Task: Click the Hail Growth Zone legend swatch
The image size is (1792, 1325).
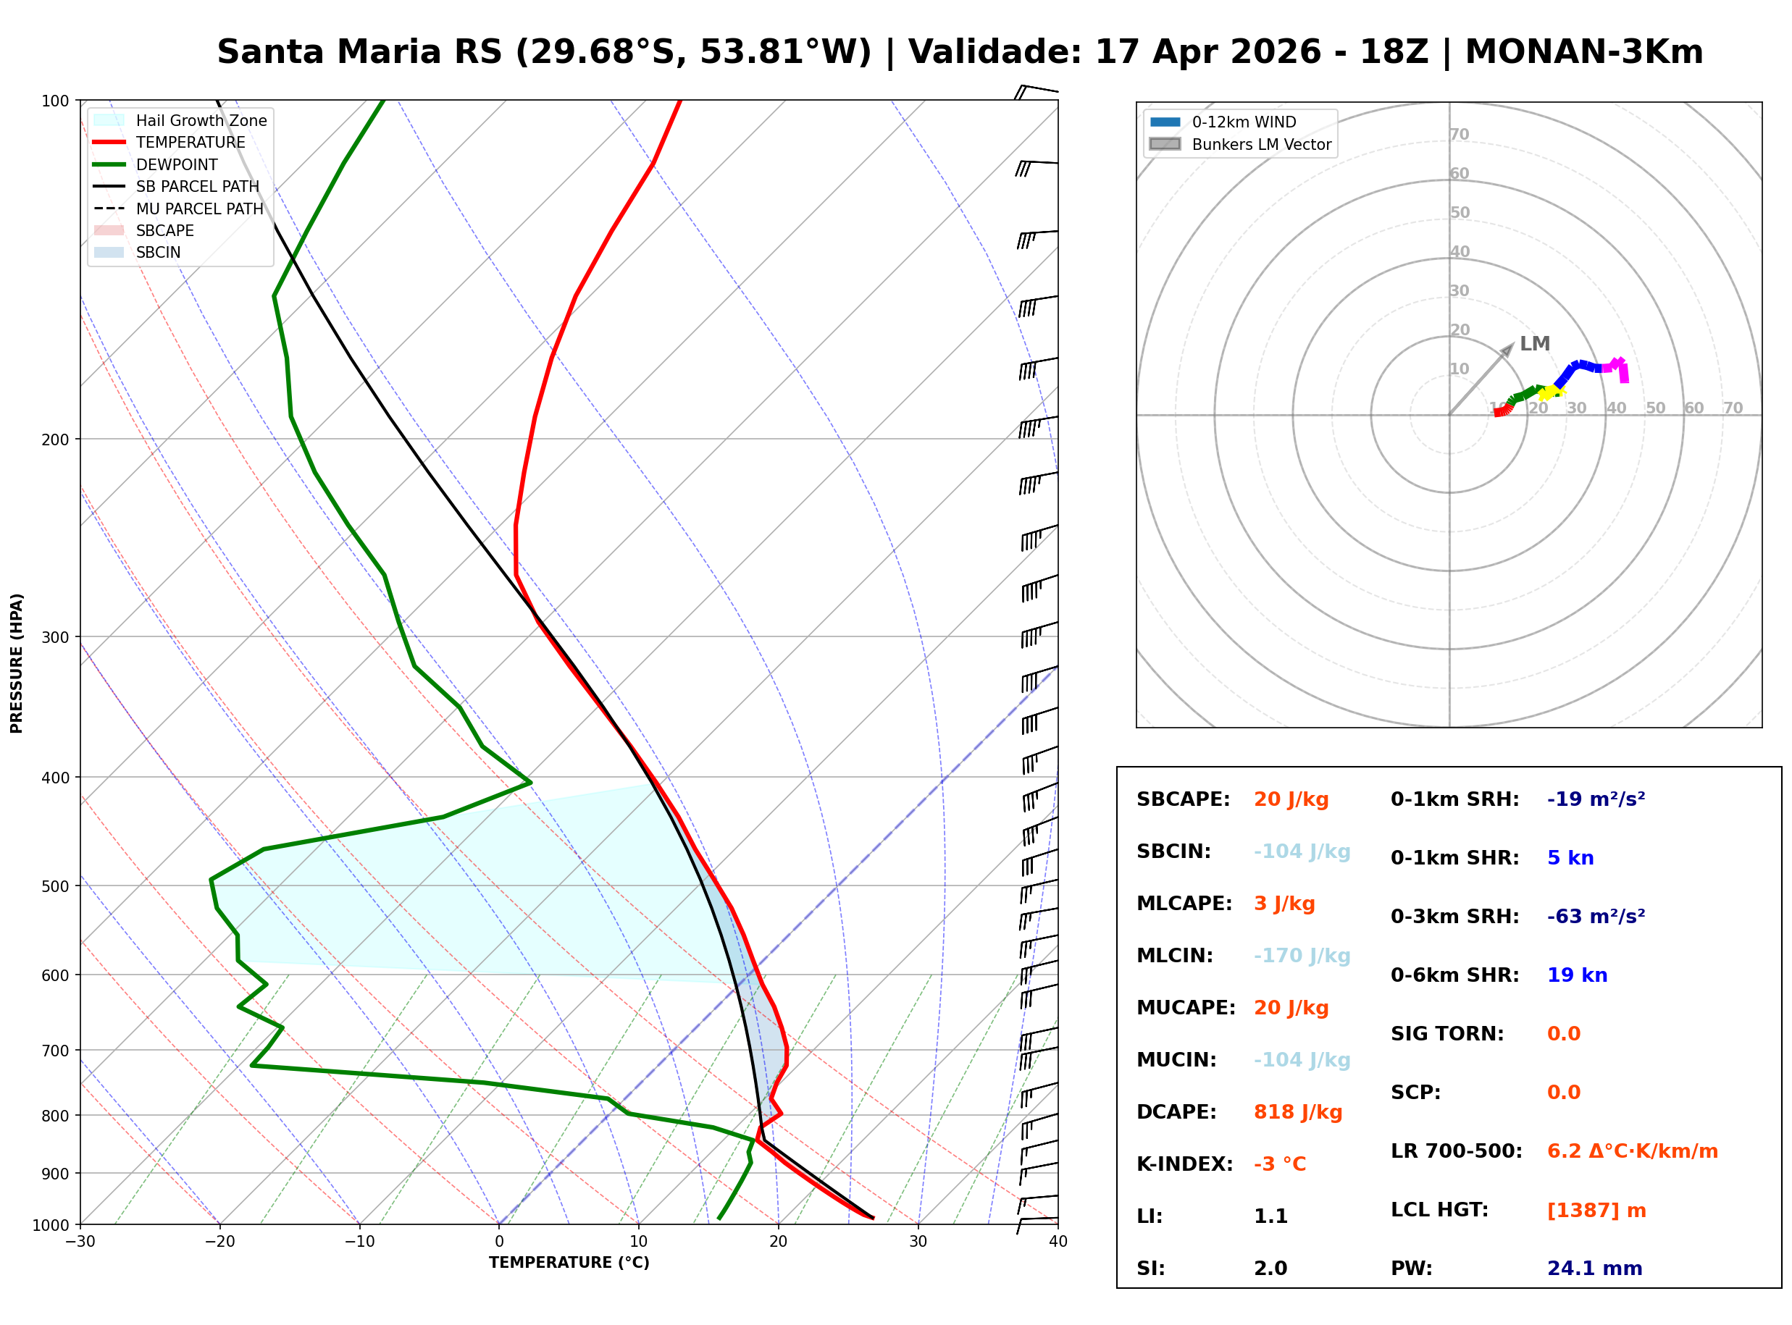Action: tap(109, 120)
